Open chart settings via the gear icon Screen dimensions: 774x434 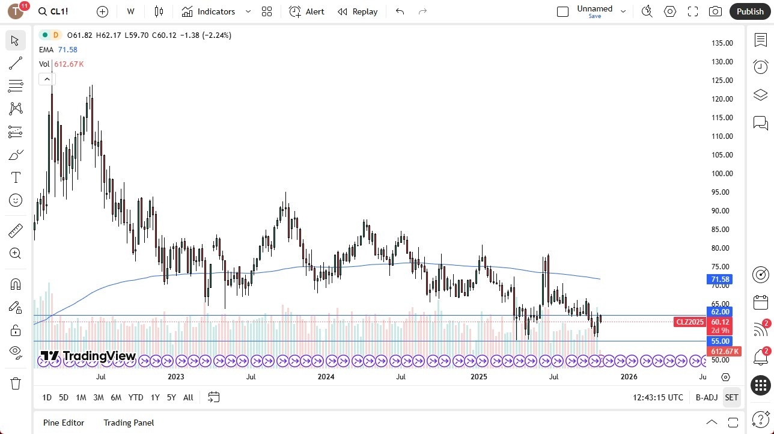click(x=669, y=11)
